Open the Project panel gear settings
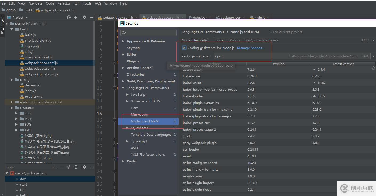Screen dimensions: 376x196 click(x=85, y=17)
